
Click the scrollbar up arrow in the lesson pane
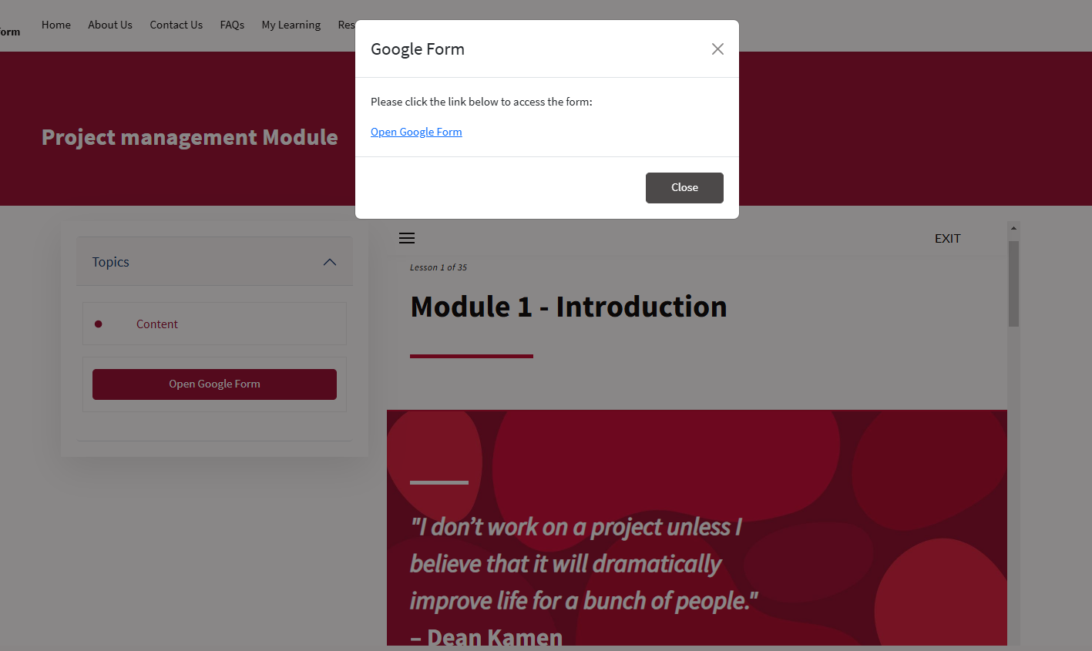click(1013, 228)
